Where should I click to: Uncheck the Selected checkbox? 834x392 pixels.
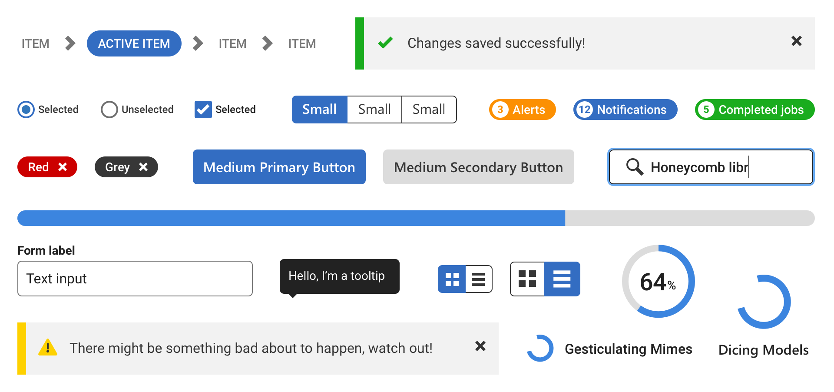coord(202,110)
